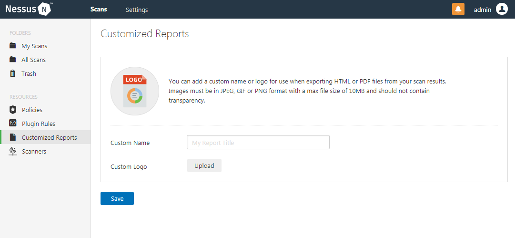Viewport: 515px width, 238px height.
Task: Click the RESOURCES section header
Action: tap(24, 97)
